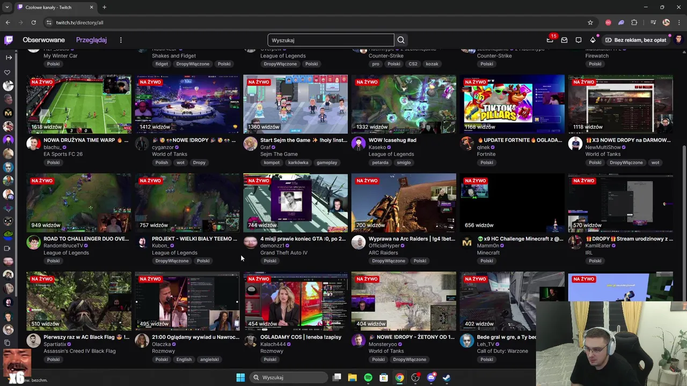Click the Bez reklam, bez opłat button

coord(636,40)
